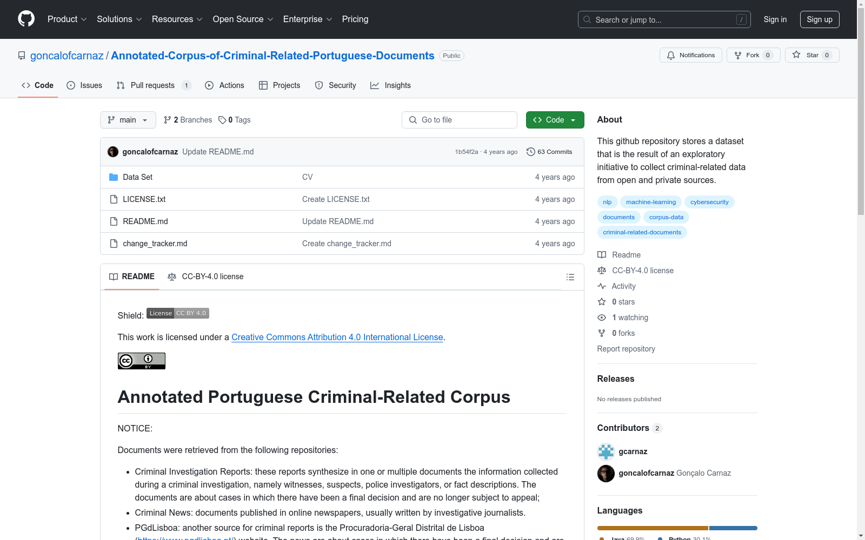Open the repository name link
Screen dimensions: 865x540
tap(272, 56)
